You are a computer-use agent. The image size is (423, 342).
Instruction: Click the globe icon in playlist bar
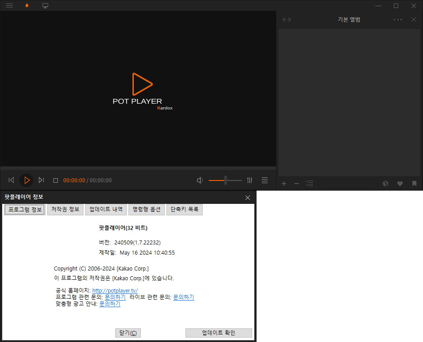pos(385,184)
